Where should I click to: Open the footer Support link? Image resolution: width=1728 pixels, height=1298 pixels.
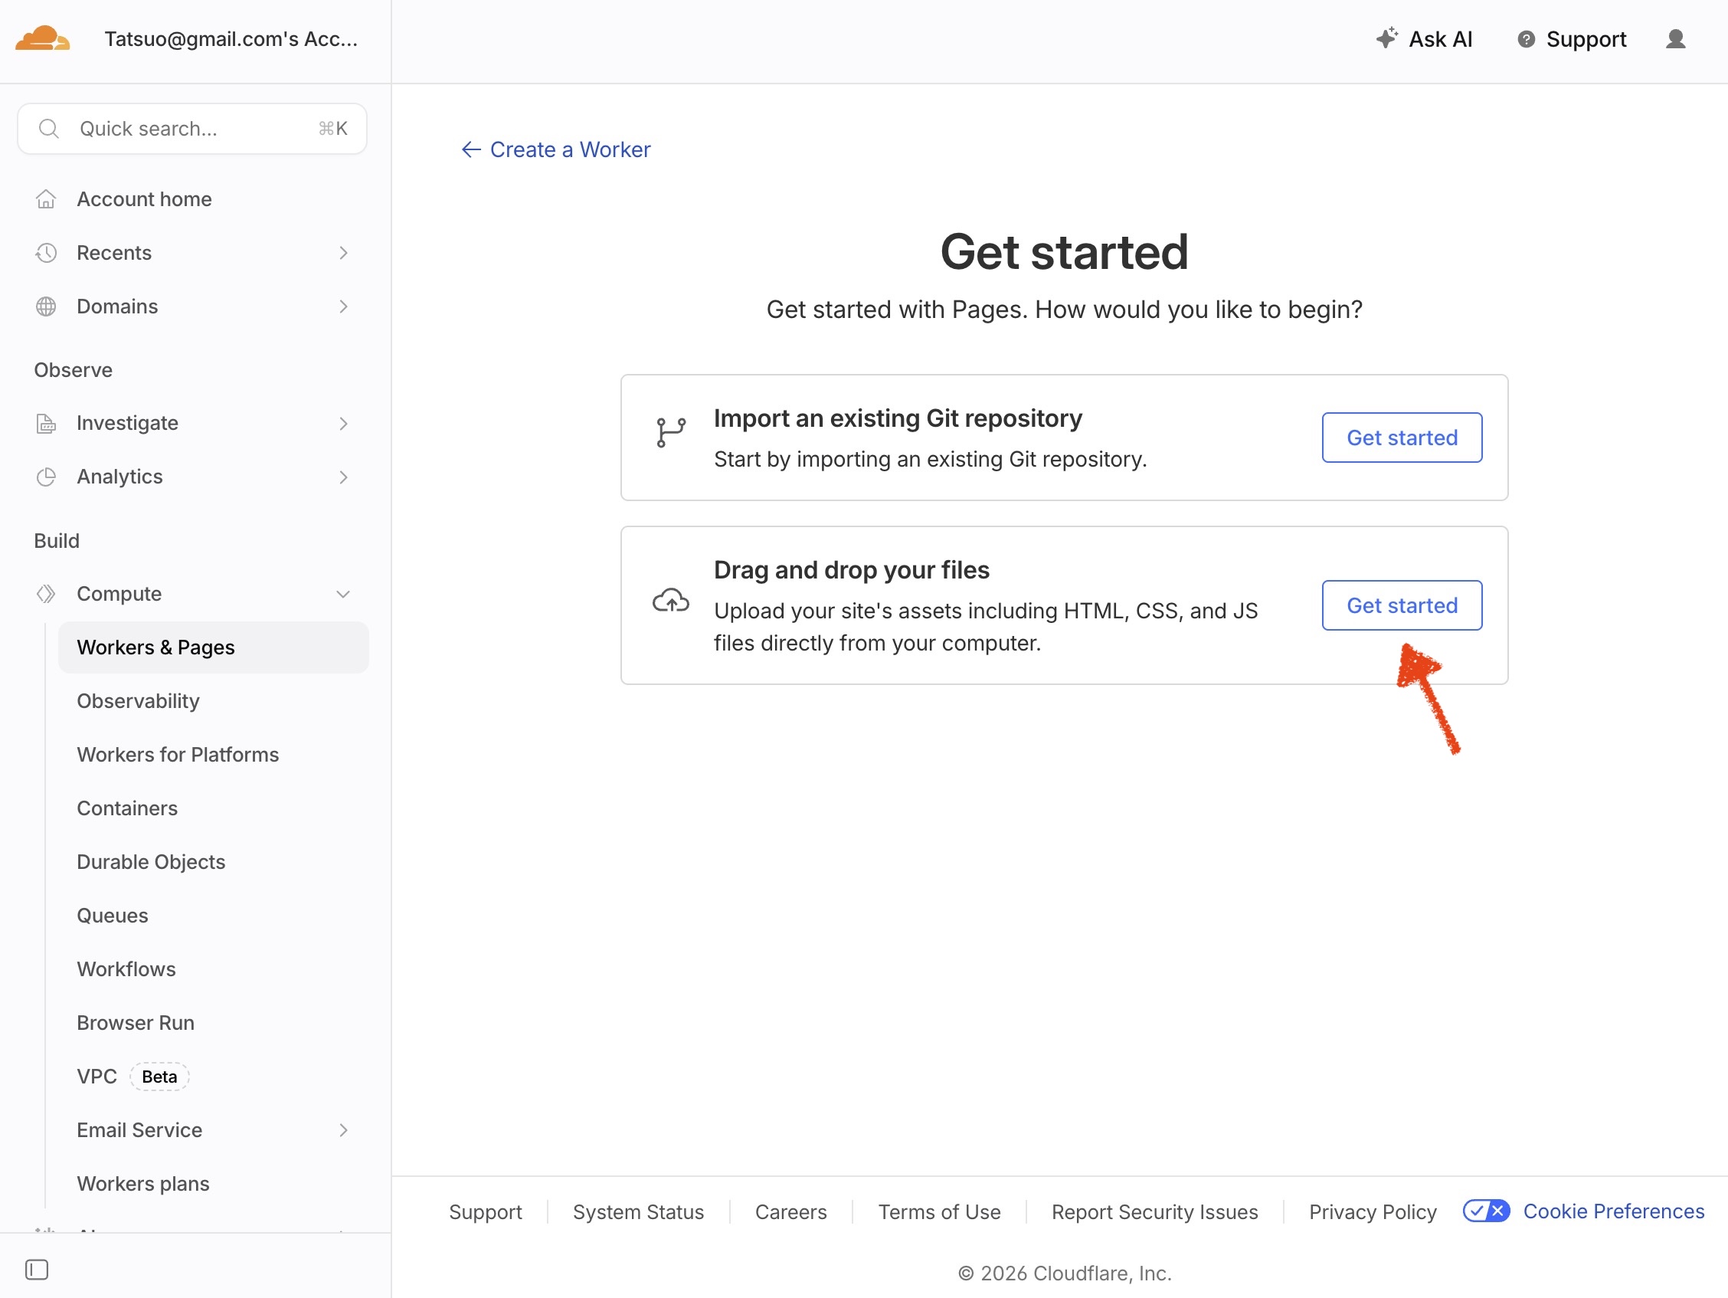(485, 1211)
